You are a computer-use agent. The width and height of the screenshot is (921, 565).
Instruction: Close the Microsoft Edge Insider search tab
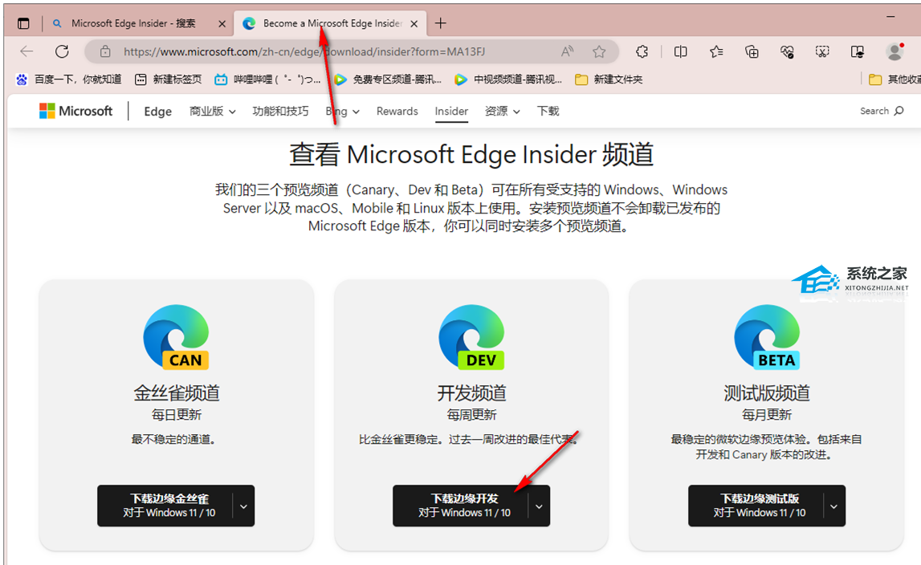pyautogui.click(x=222, y=24)
